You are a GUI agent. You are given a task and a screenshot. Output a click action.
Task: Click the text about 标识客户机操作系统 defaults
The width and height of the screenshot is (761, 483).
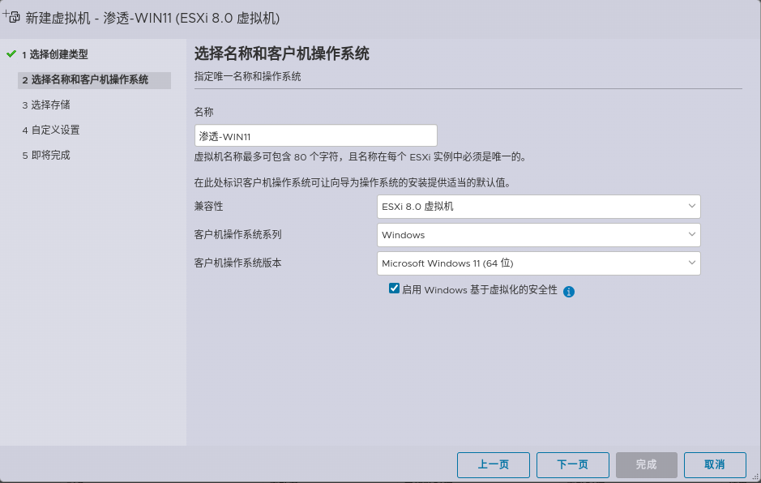353,183
